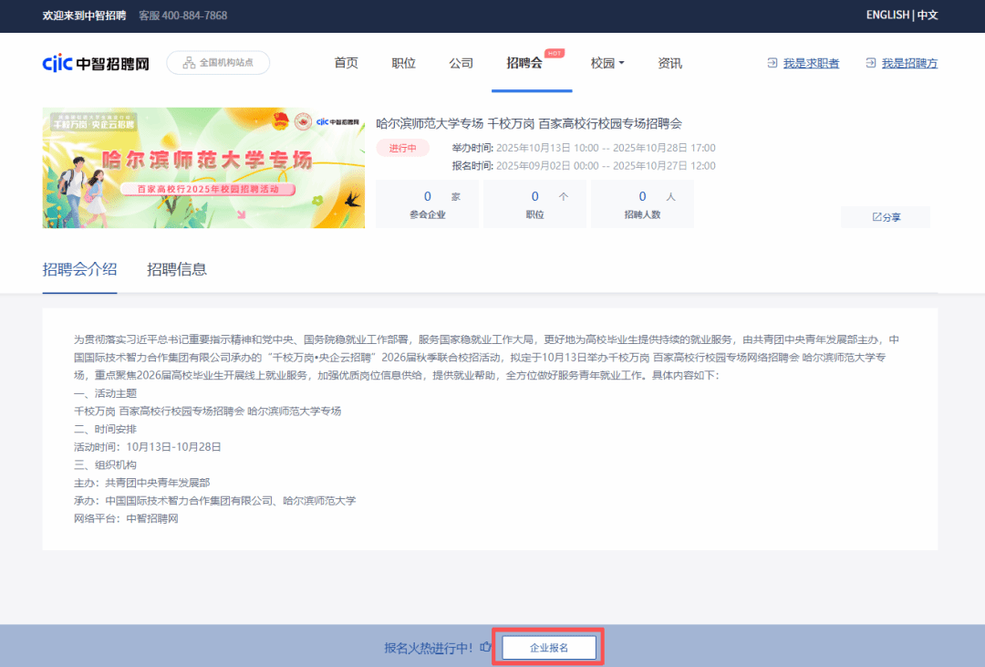Click the 哈尔滨师范大学专场 banner image

tap(203, 168)
